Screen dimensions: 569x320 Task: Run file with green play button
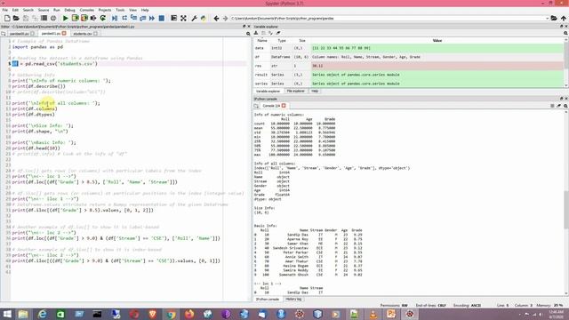tap(65, 18)
